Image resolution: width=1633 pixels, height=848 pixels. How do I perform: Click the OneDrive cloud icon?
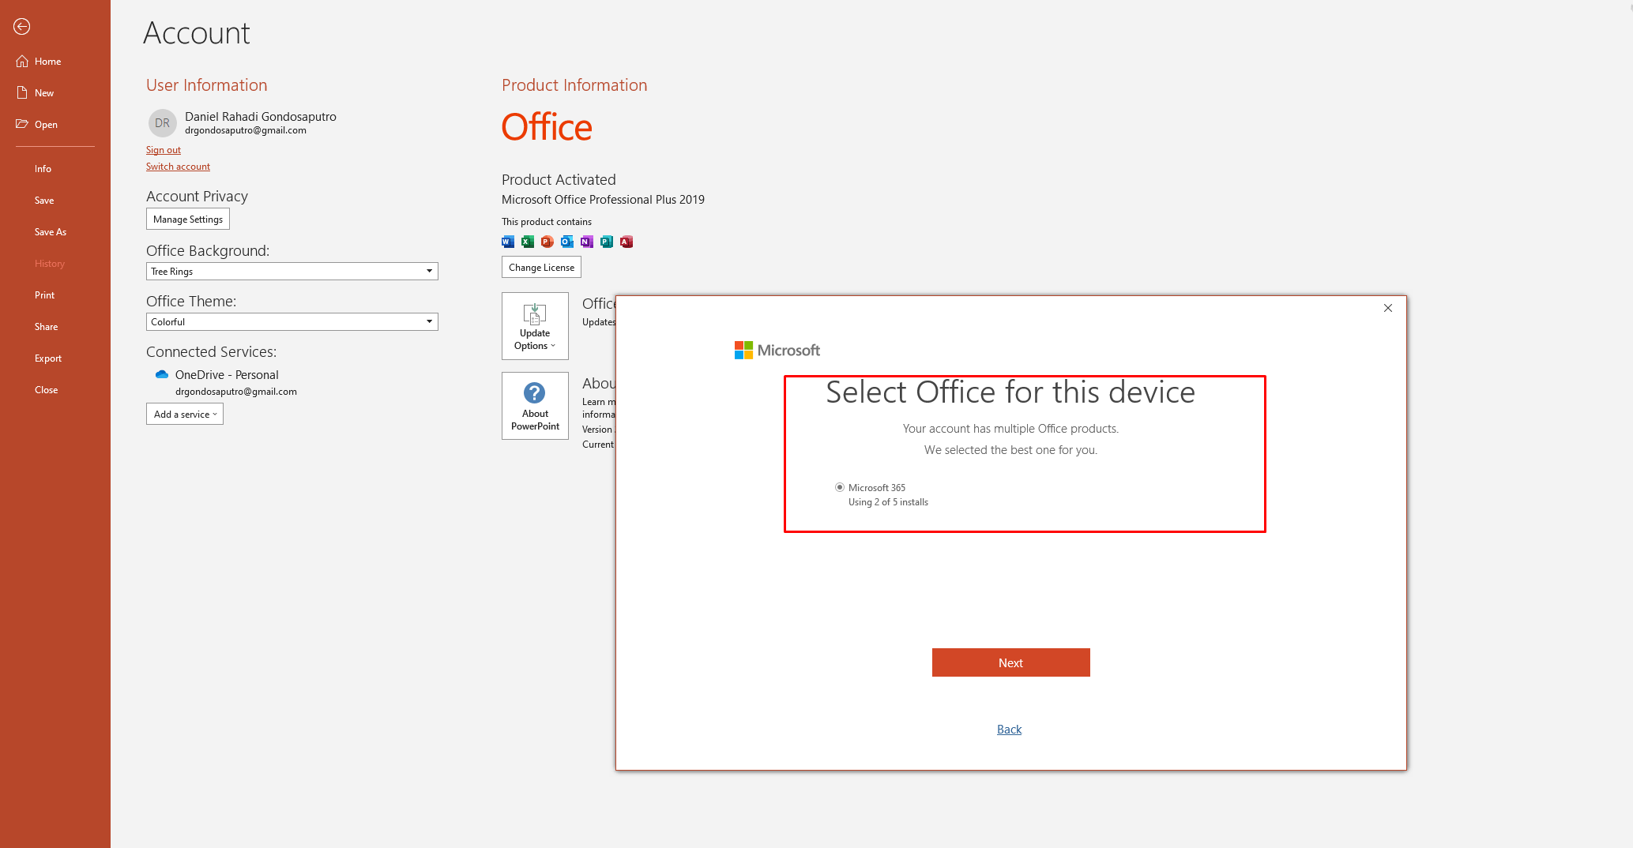162,375
